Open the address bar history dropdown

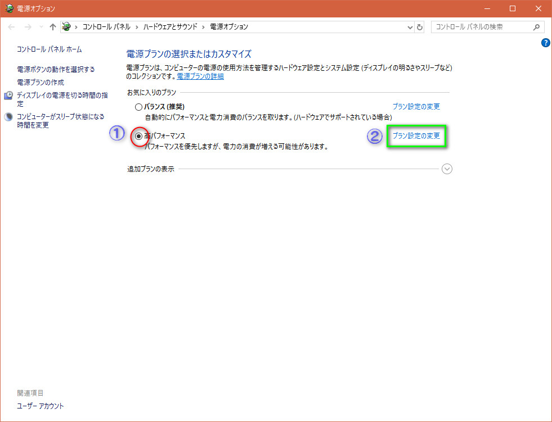click(410, 27)
